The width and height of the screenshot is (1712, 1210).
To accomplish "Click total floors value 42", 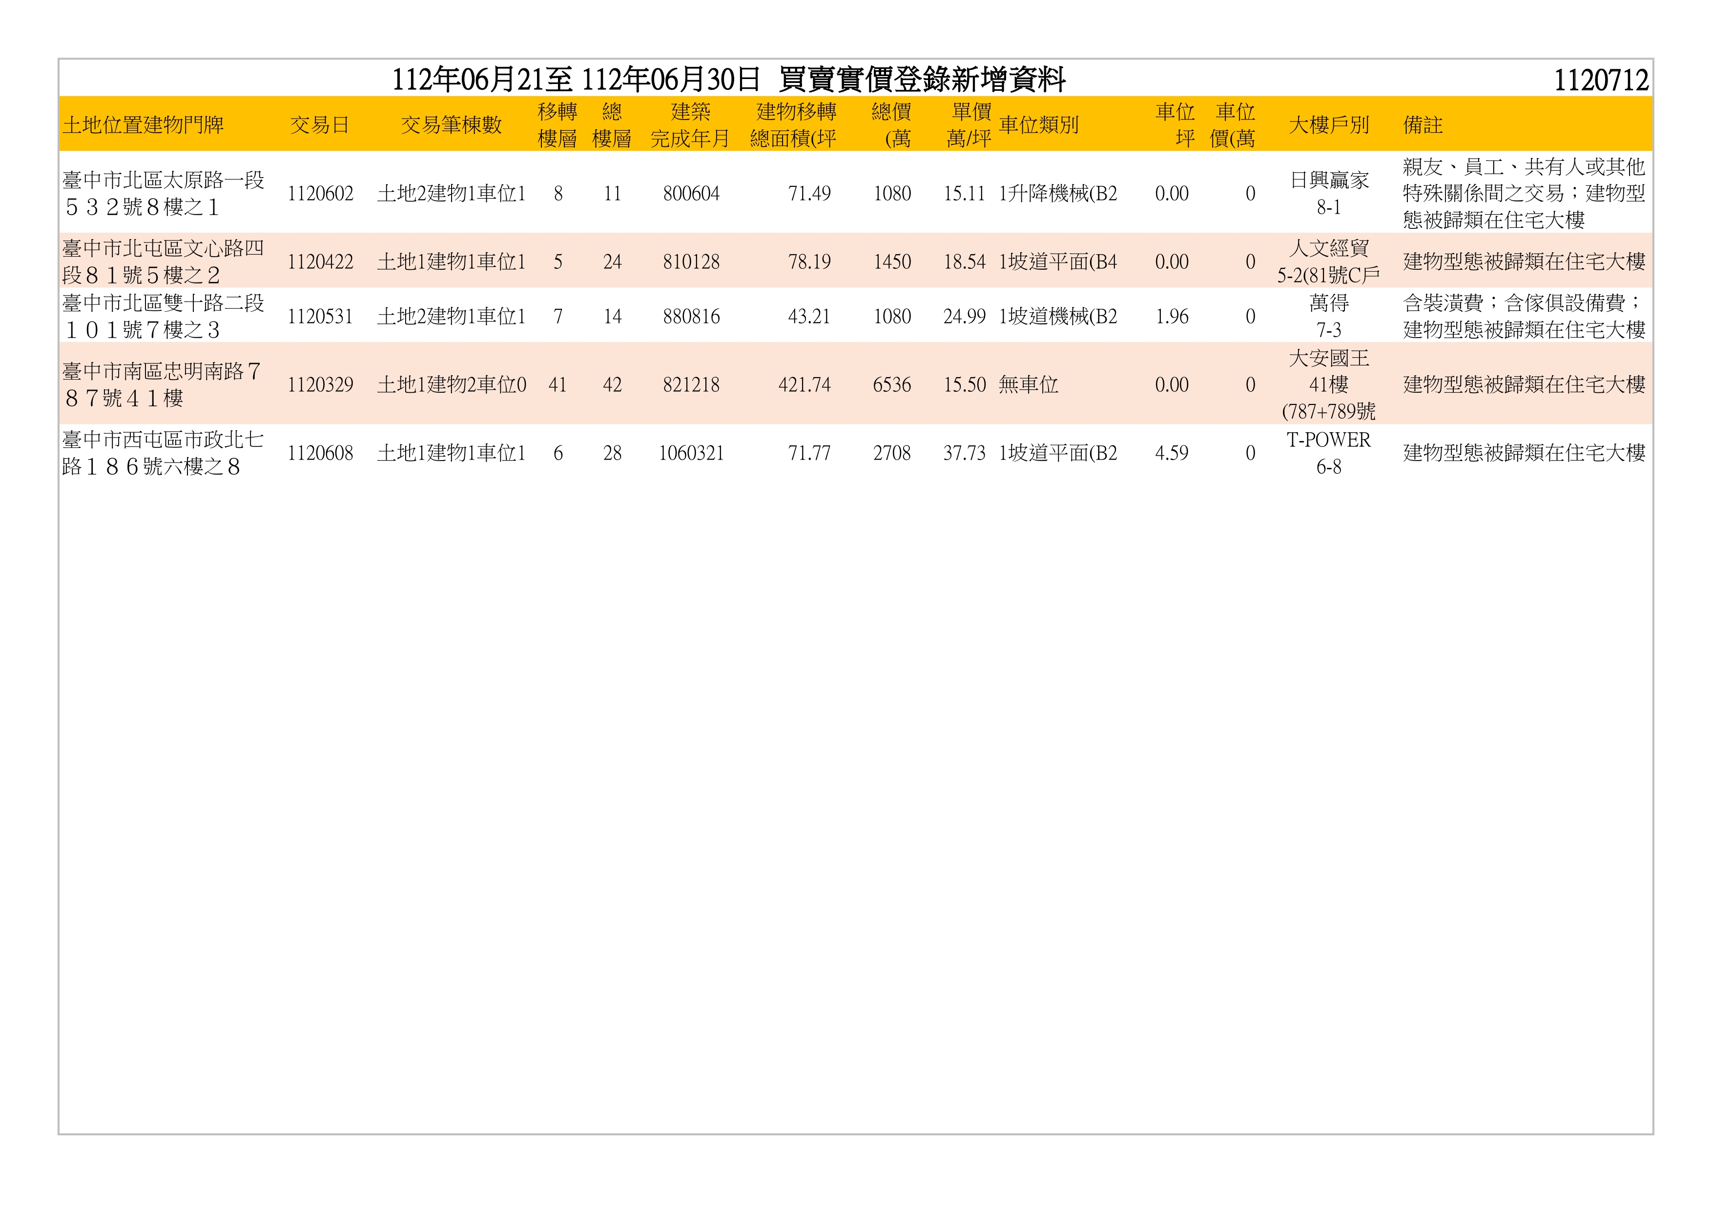I will [612, 385].
